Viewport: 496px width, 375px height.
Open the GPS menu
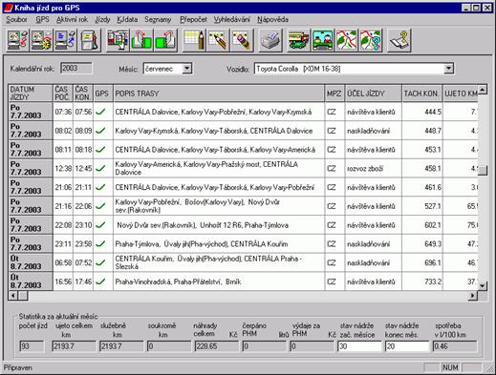click(x=42, y=20)
